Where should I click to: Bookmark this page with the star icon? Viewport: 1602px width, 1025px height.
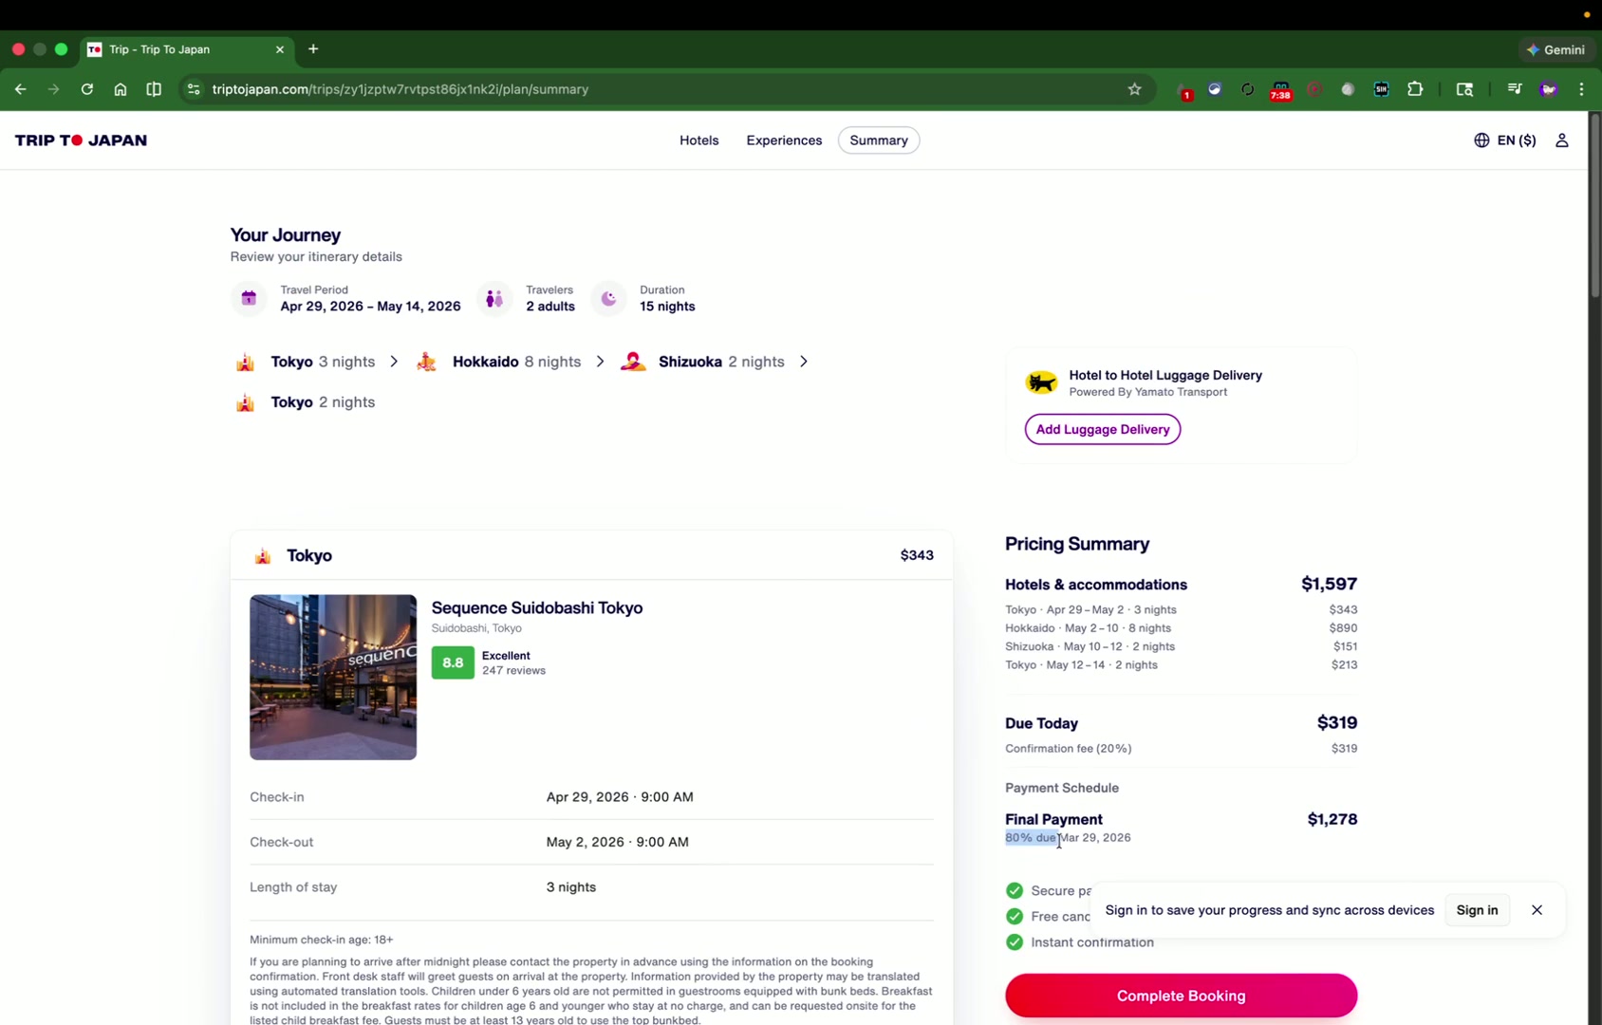coord(1135,88)
